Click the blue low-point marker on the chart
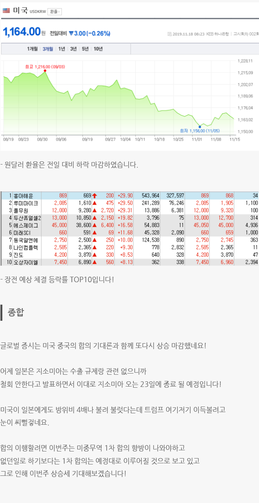The width and height of the screenshot is (259, 503). pyautogui.click(x=200, y=127)
